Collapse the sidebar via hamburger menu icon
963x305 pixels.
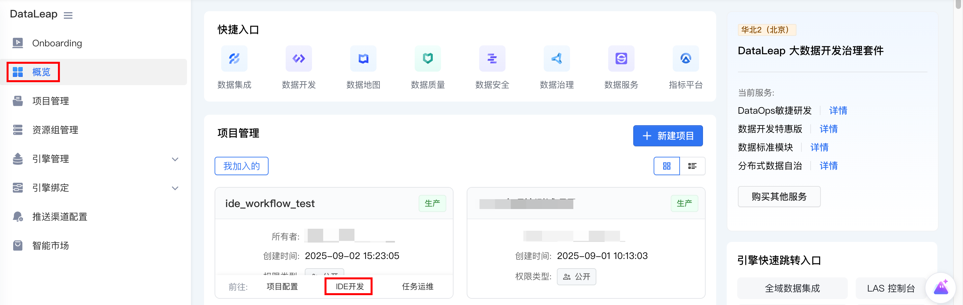click(x=68, y=15)
